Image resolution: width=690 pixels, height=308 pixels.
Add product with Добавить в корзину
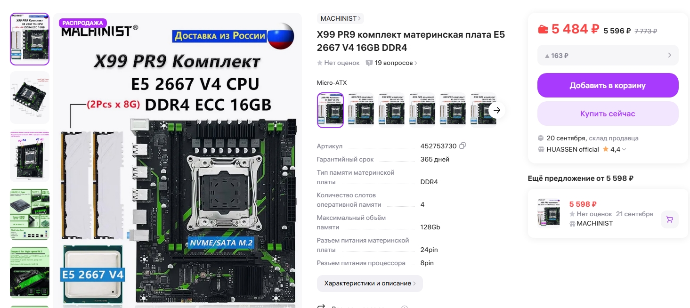click(608, 85)
